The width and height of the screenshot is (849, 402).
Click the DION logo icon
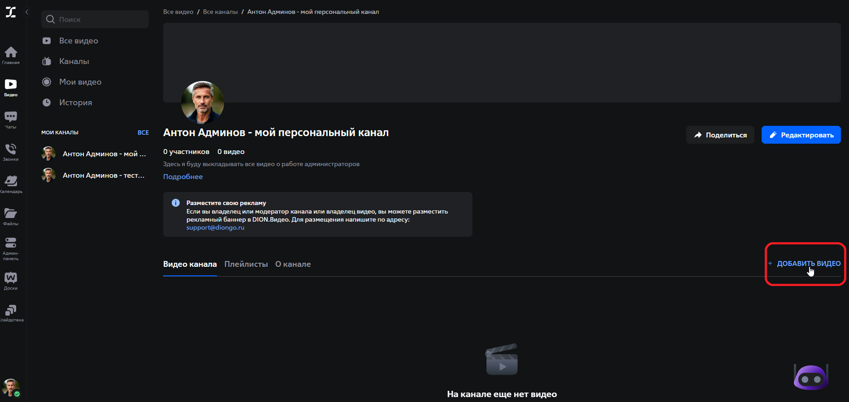tap(11, 12)
